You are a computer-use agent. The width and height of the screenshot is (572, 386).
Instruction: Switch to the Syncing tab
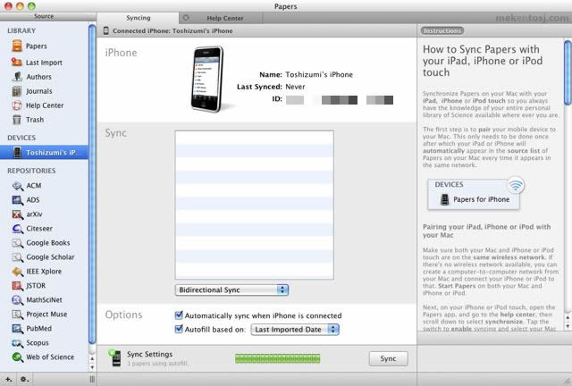pyautogui.click(x=139, y=18)
